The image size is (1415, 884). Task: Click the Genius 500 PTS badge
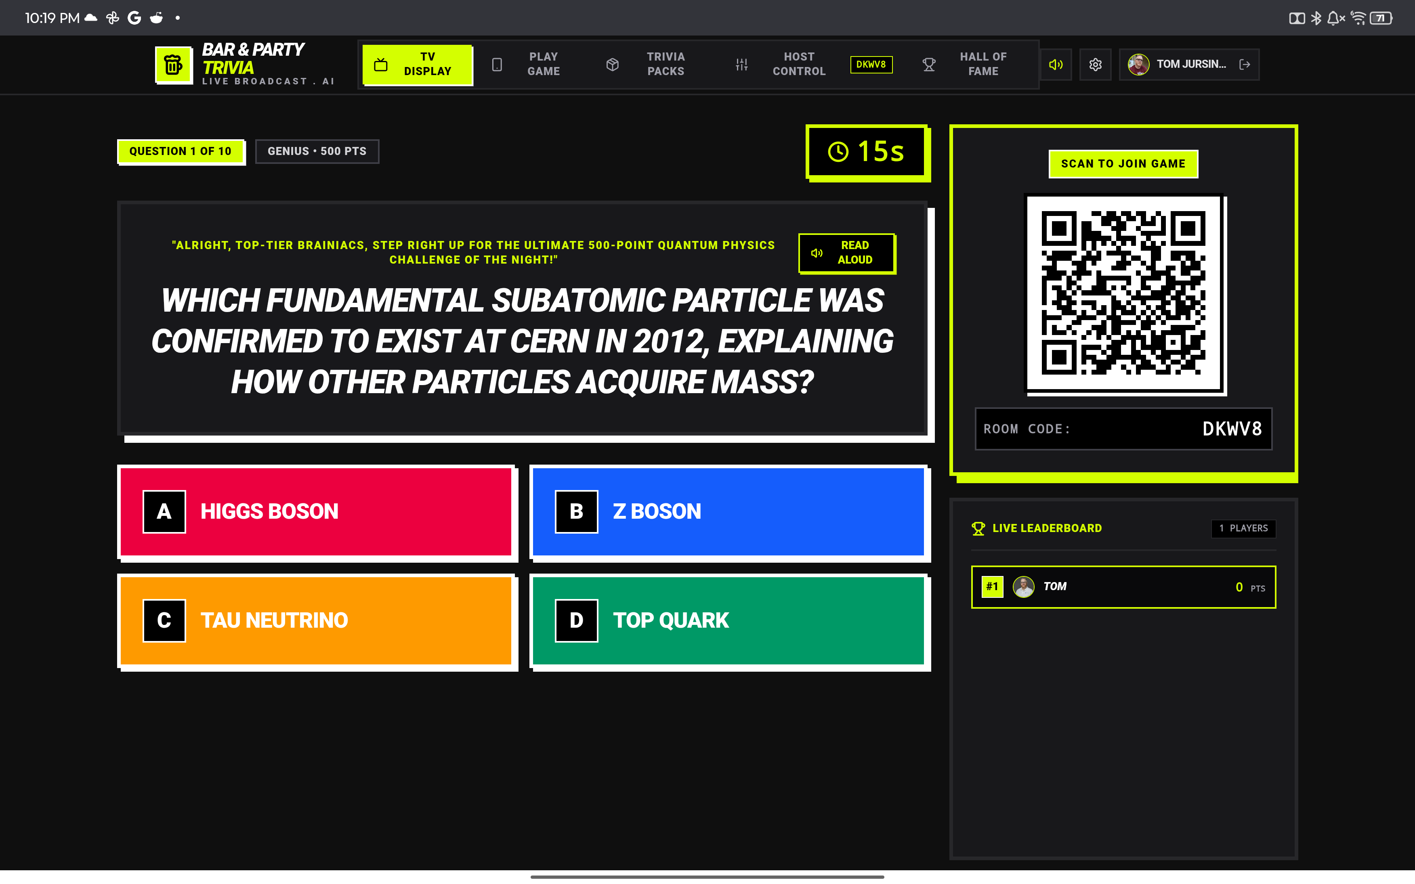coord(317,151)
